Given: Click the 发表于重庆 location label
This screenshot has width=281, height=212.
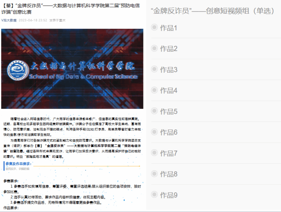Looking at the screenshot, I should coord(57,20).
